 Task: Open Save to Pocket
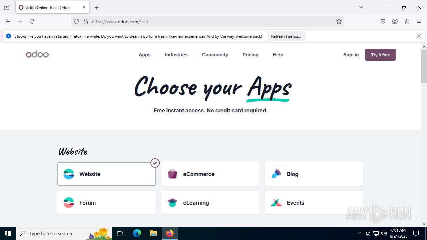click(383, 21)
